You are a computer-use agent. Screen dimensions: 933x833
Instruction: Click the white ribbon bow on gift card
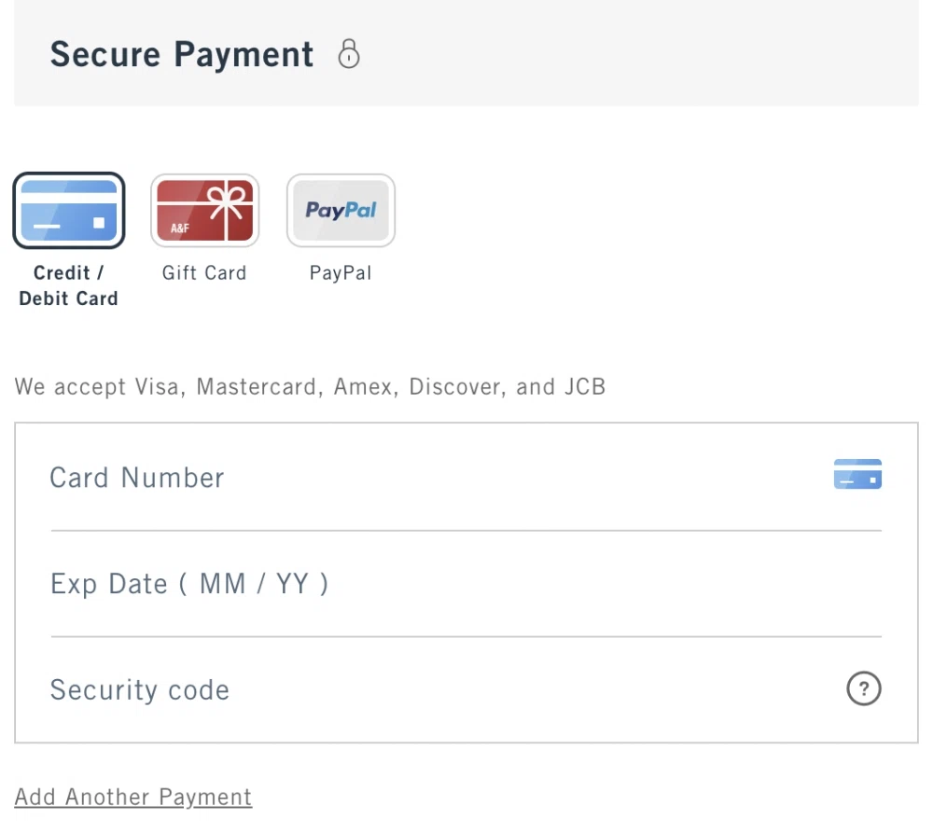pyautogui.click(x=226, y=200)
